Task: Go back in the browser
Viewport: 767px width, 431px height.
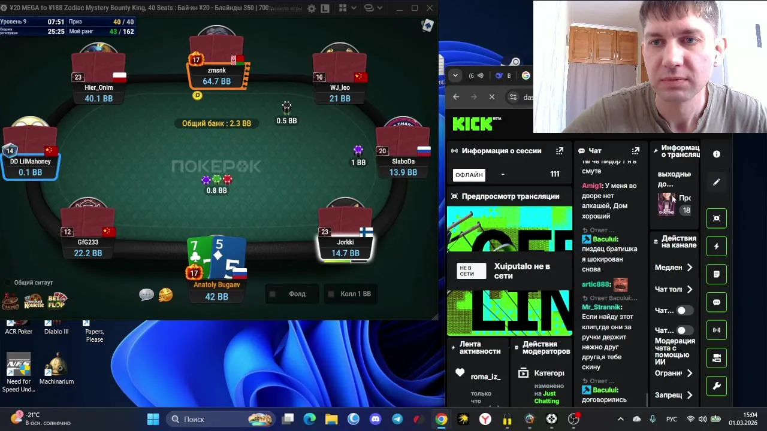Action: [456, 97]
